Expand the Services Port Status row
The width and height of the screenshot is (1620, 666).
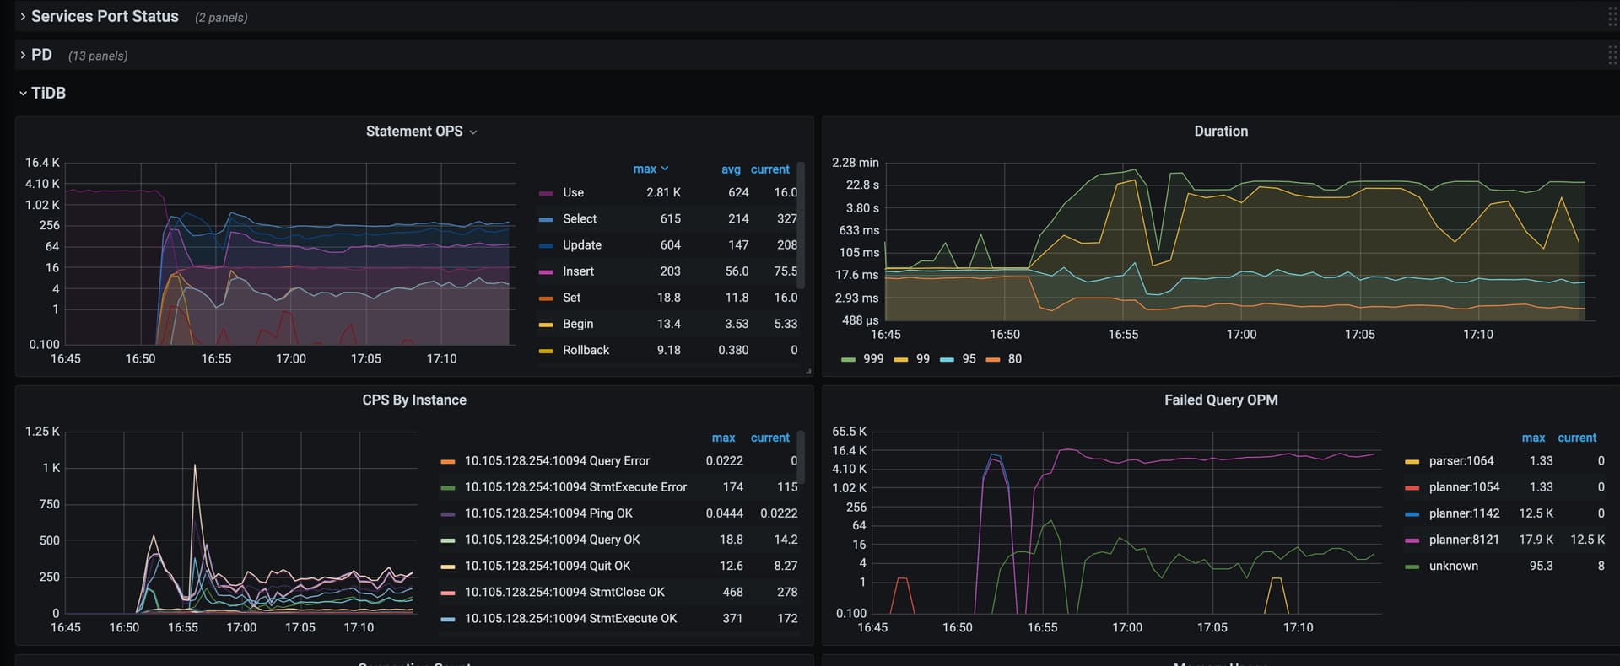pyautogui.click(x=104, y=17)
